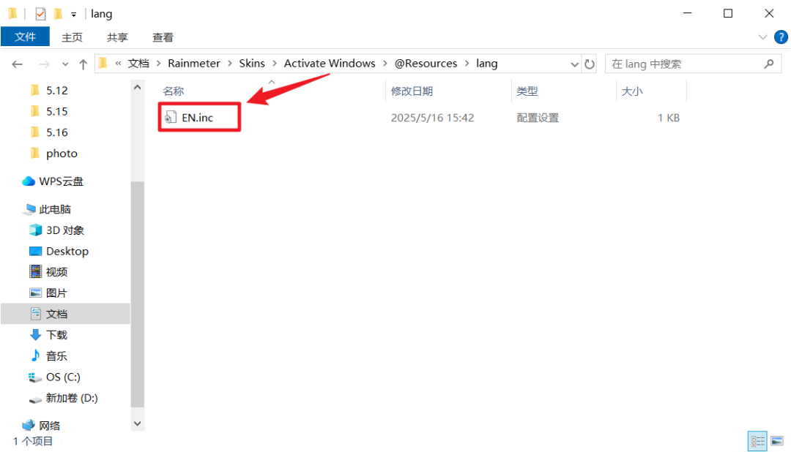This screenshot has width=791, height=452.
Task: Open 音乐 in the navigation pane
Action: click(x=56, y=356)
